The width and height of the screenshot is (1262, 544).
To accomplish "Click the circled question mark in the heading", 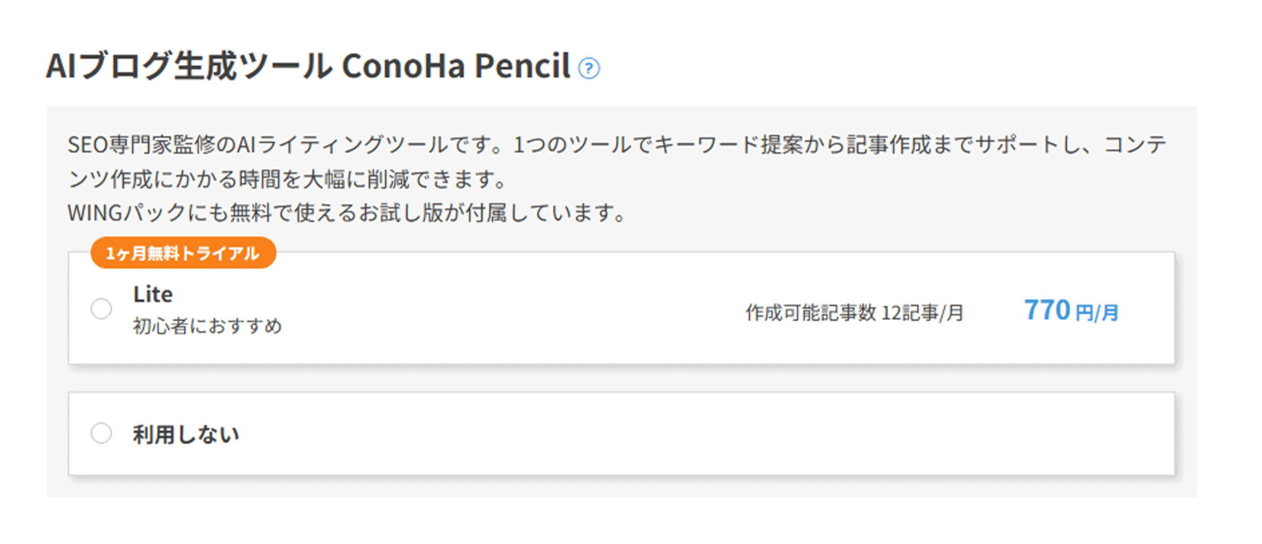I will (x=590, y=68).
